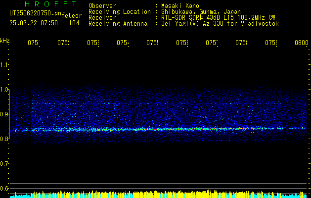Image resolution: width=311 pixels, height=198 pixels.
Task: Click the 0752 time marker
Action: click(63, 43)
